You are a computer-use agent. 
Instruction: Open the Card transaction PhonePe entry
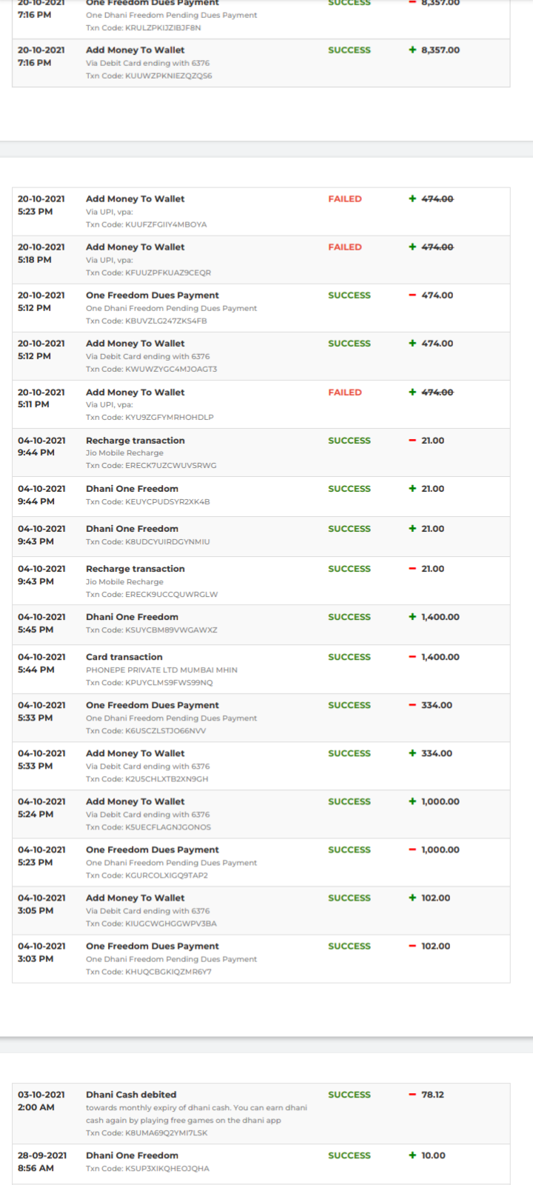(x=124, y=657)
